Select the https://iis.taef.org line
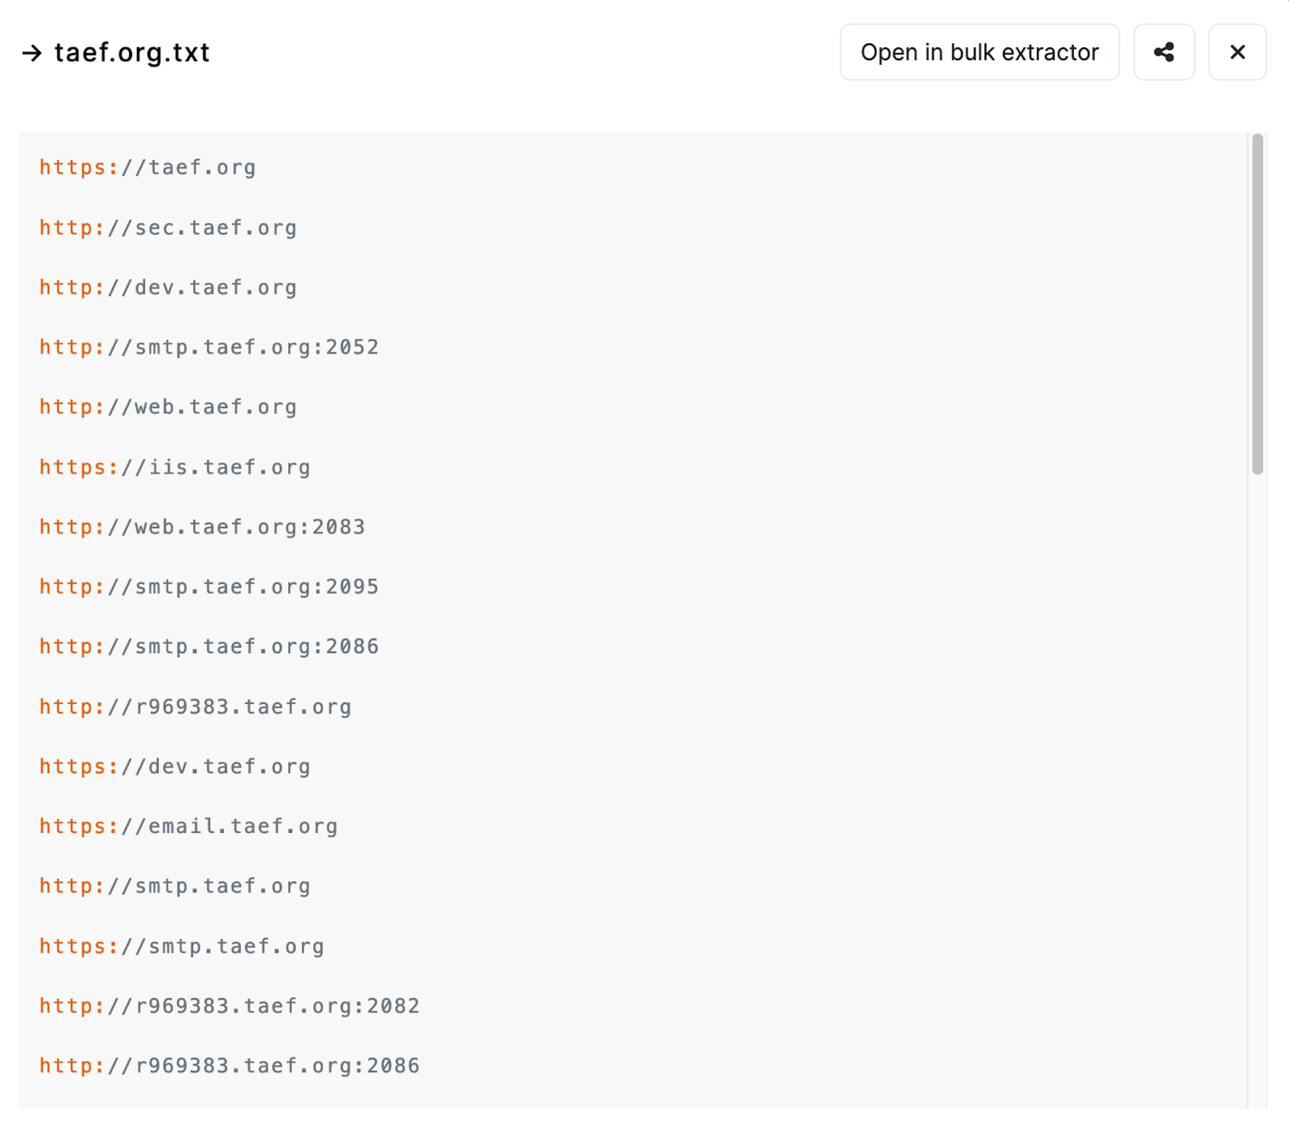The width and height of the screenshot is (1289, 1126). pos(175,467)
